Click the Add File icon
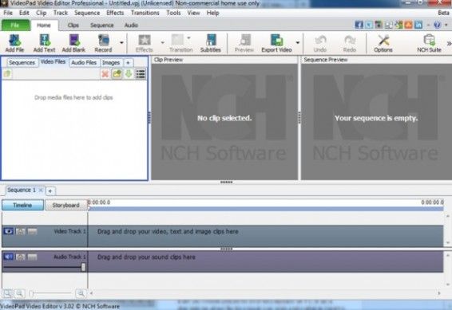The width and height of the screenshot is (452, 310). tap(14, 43)
